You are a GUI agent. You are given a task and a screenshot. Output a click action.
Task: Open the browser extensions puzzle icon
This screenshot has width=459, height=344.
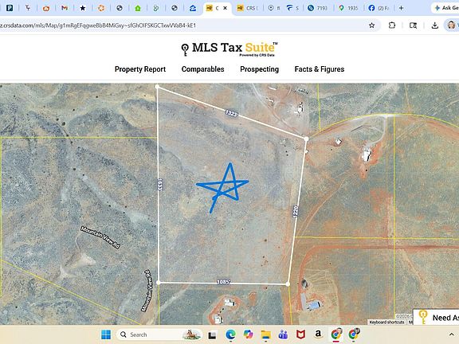pos(392,25)
